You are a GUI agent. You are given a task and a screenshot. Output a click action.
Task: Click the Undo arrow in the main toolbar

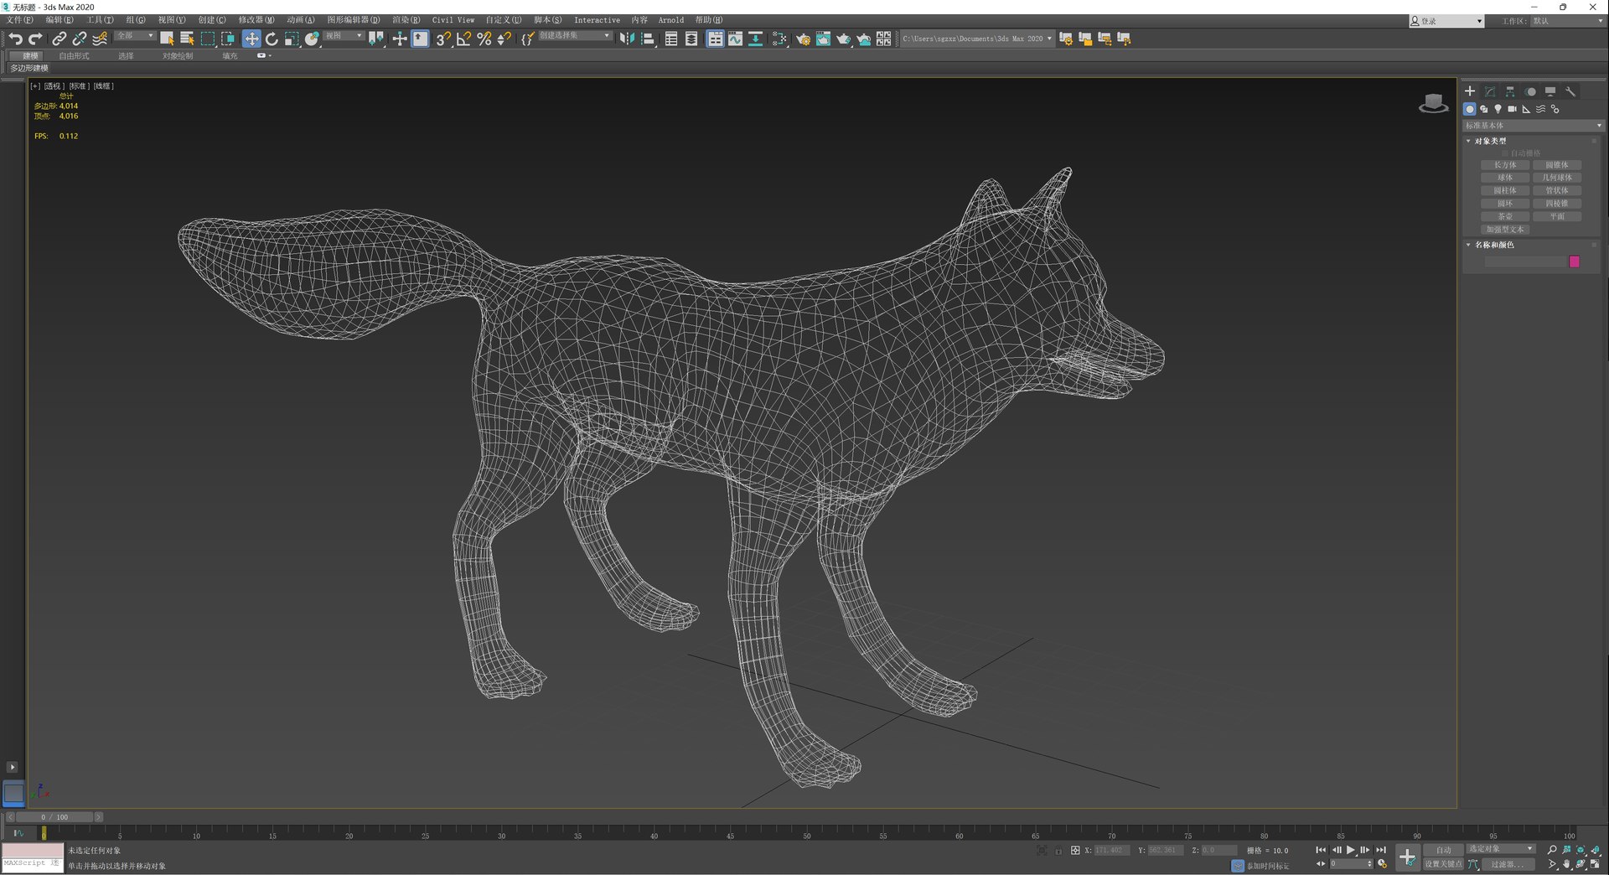coord(15,39)
